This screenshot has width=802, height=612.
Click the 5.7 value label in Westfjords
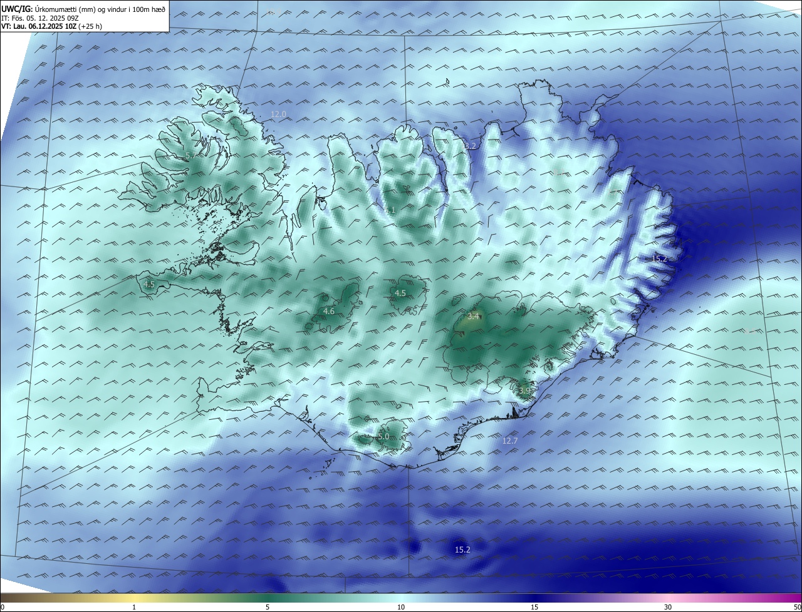point(190,155)
